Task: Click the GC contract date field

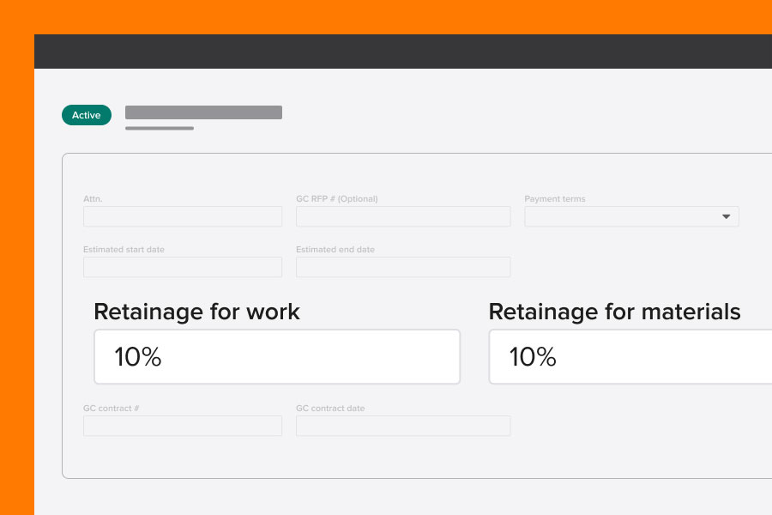Action: (403, 426)
